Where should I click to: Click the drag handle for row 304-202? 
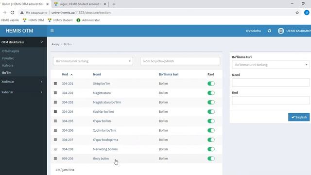coord(55,93)
